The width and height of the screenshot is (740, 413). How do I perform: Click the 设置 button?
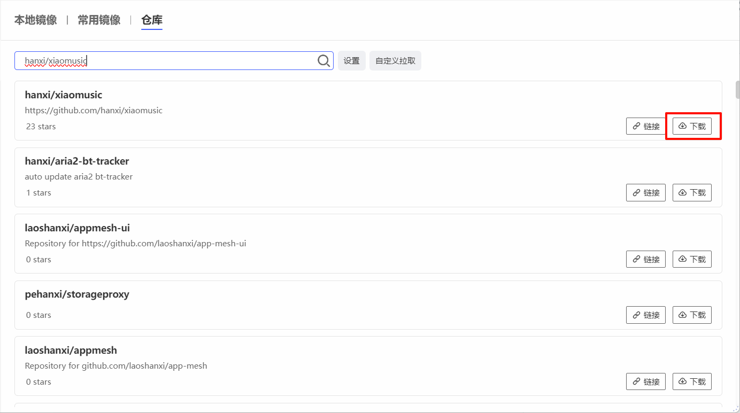point(351,61)
